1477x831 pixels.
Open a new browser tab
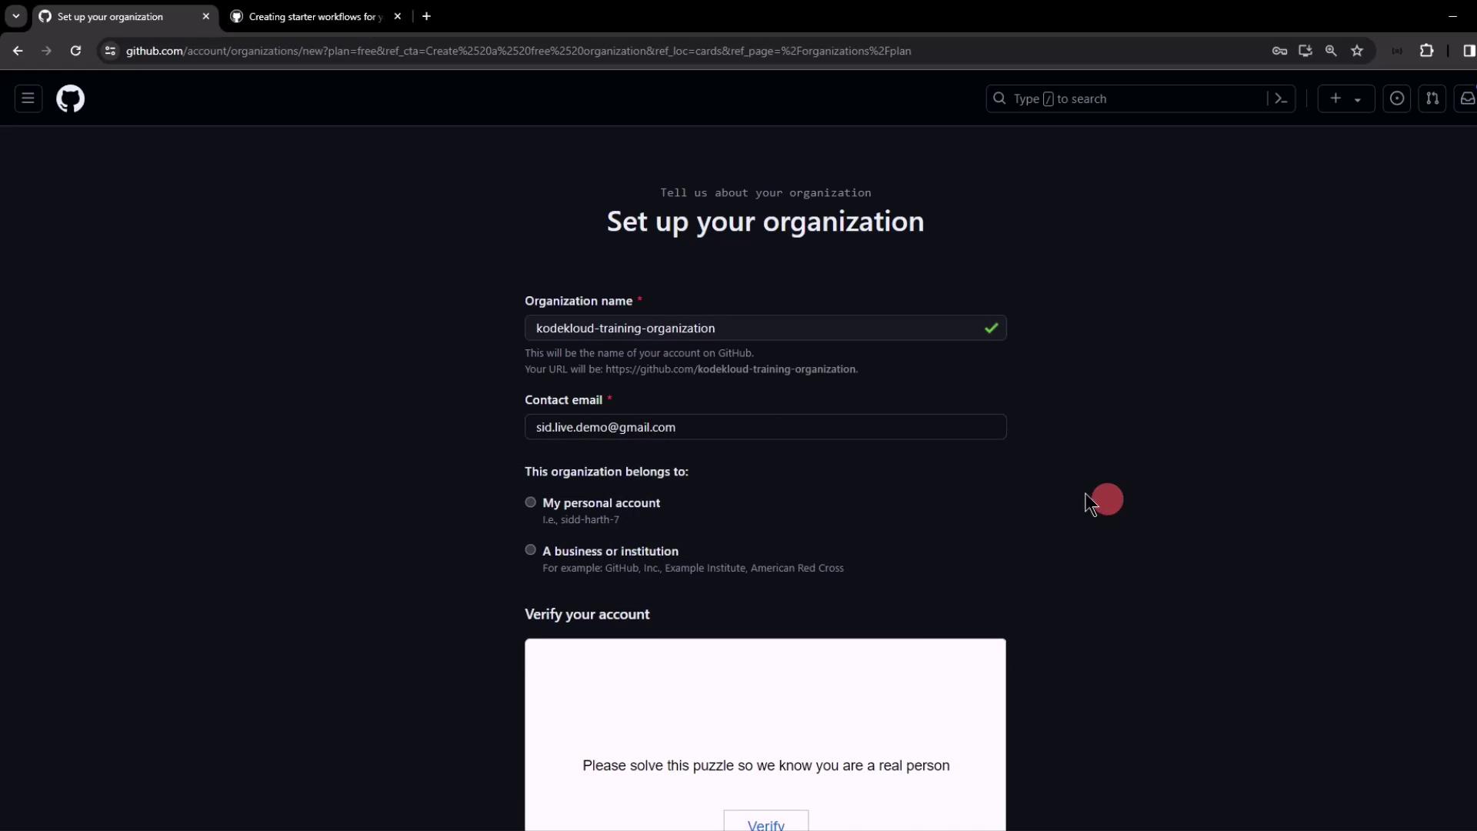pos(426,16)
